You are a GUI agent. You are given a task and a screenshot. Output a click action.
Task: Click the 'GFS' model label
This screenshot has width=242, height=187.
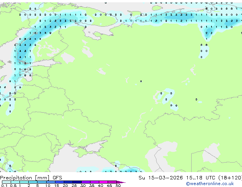(x=57, y=178)
